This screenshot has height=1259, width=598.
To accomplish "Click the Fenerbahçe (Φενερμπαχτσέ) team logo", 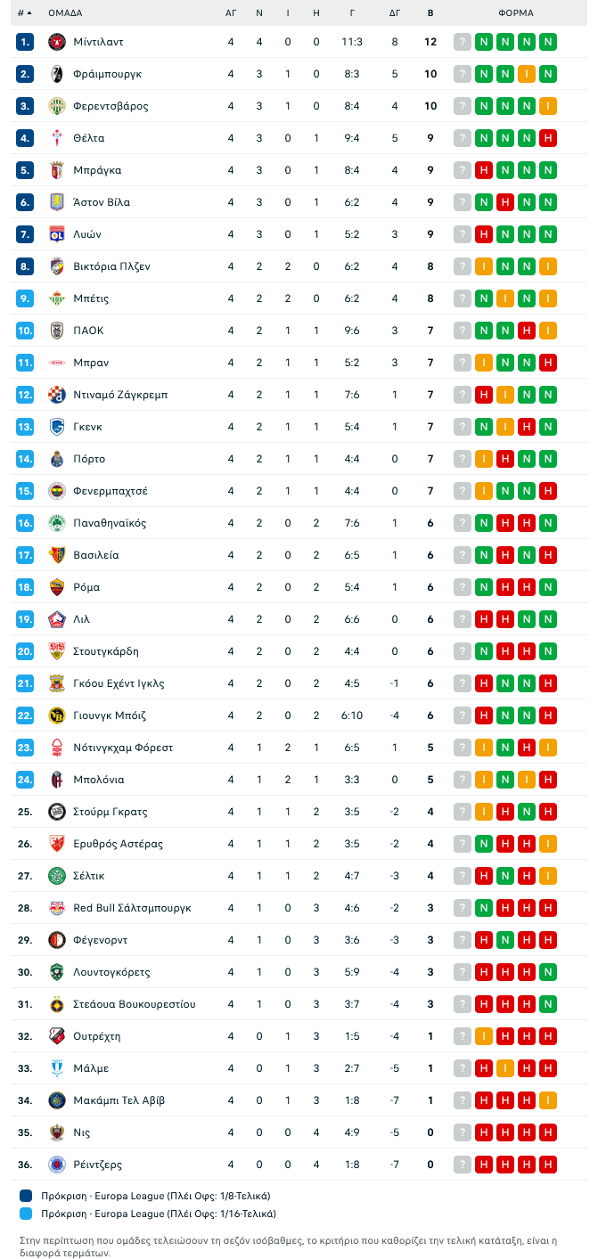I will click(56, 491).
